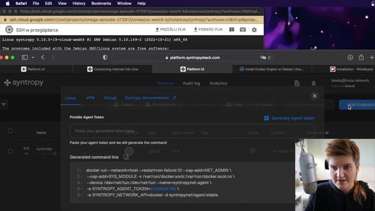Image resolution: width=375 pixels, height=211 pixels.
Task: Click the SSH window address bar URL
Action: [x=134, y=19]
